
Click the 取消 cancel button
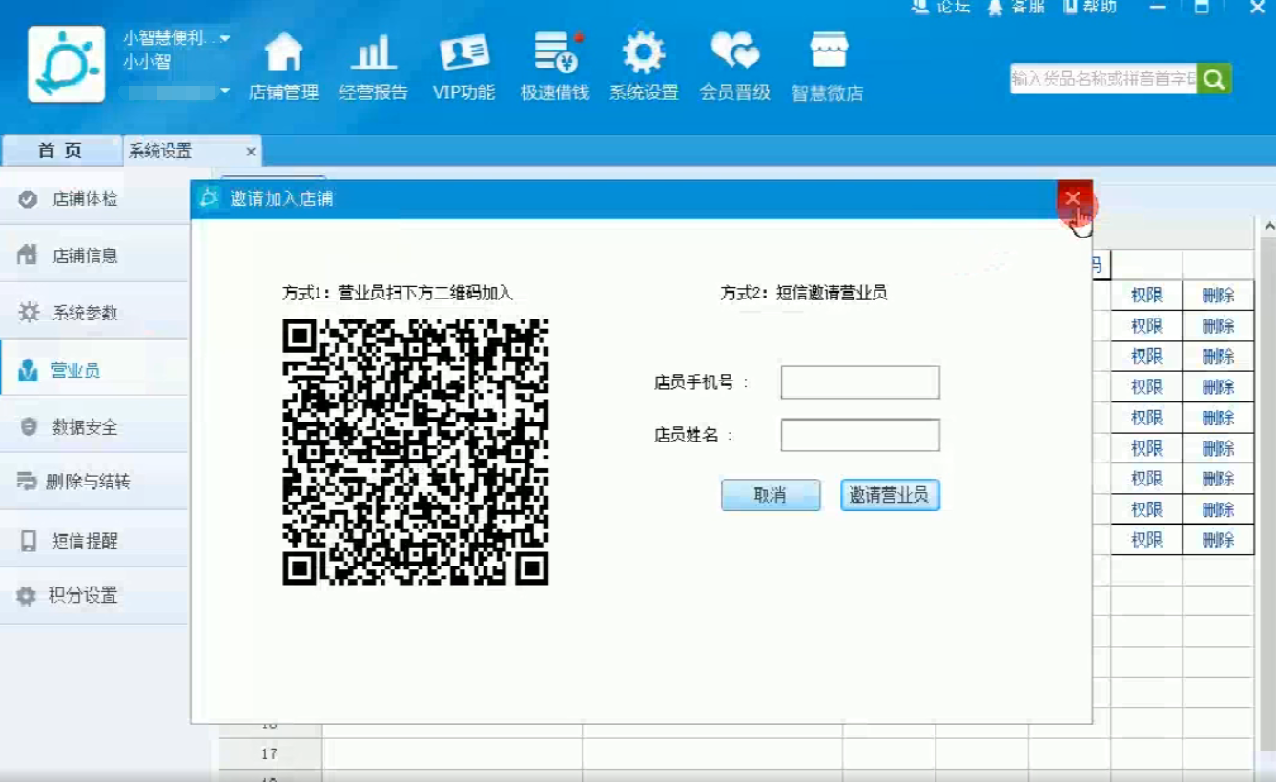click(771, 495)
